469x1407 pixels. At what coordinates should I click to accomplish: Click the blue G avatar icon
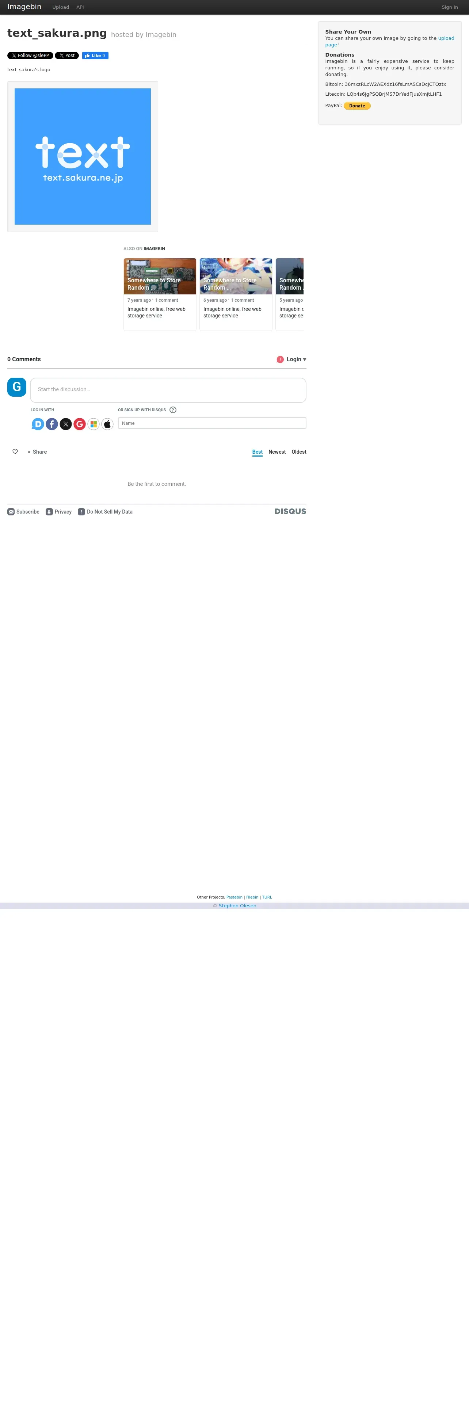(17, 387)
